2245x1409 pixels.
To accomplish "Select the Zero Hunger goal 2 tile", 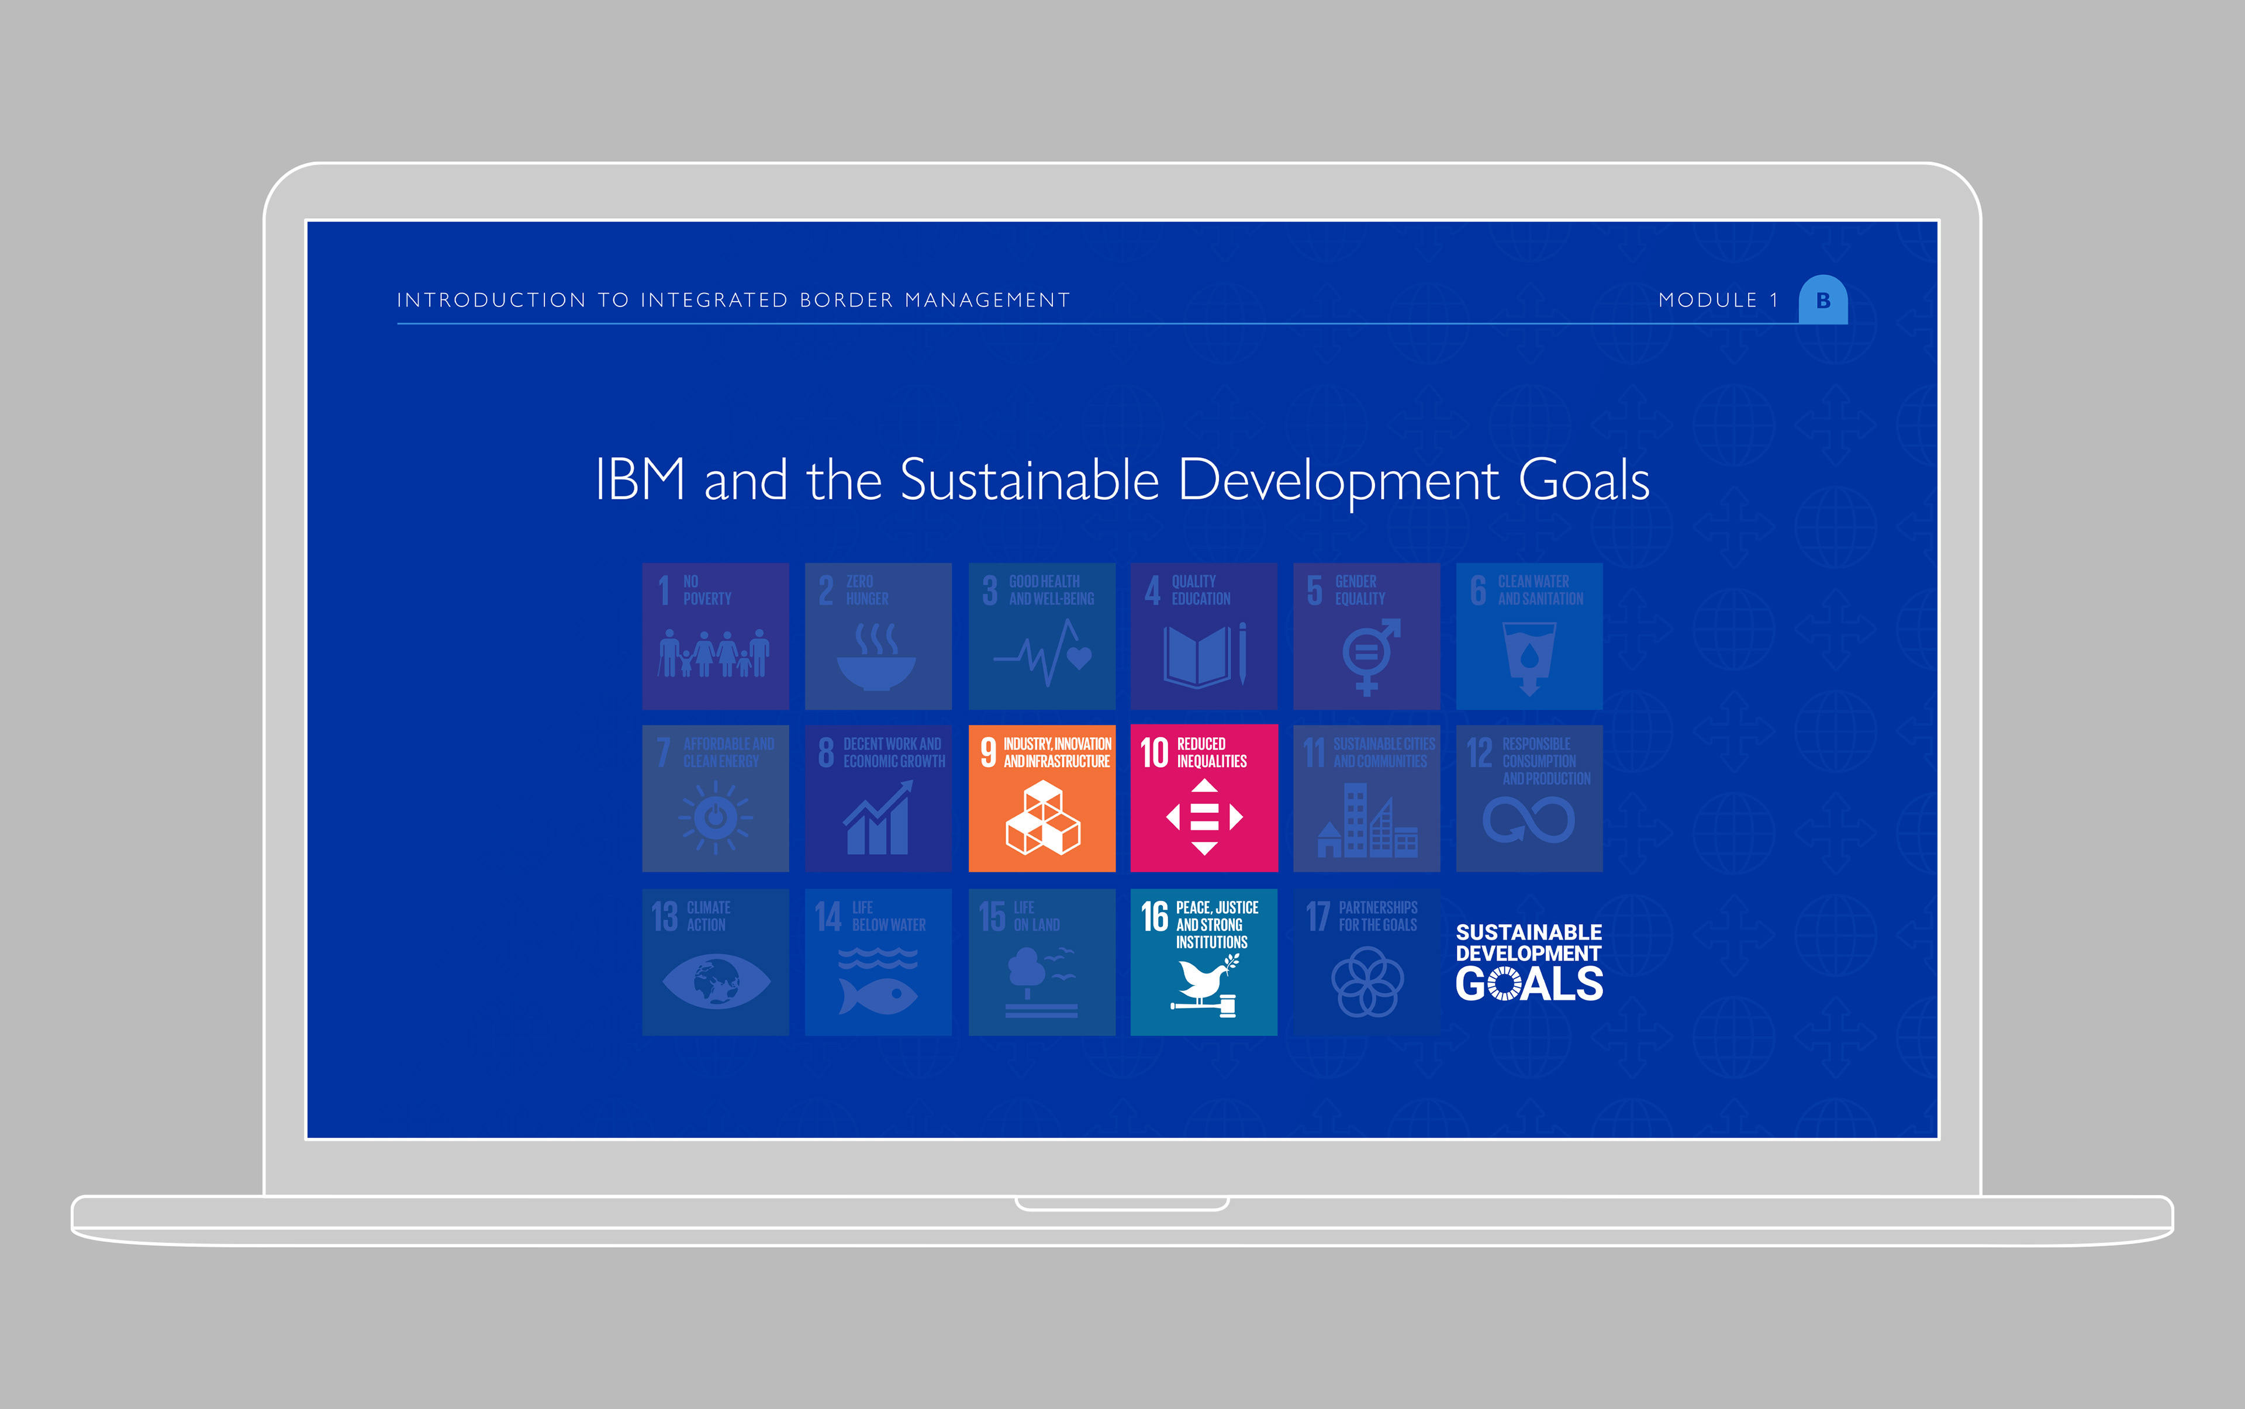I will (x=878, y=636).
